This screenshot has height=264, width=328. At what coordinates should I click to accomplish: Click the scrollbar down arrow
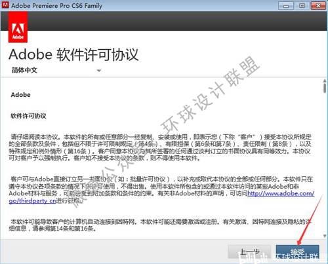(x=325, y=236)
